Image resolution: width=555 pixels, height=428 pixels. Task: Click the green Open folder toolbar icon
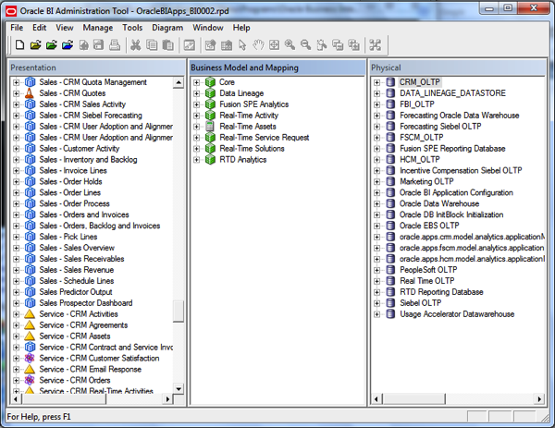pyautogui.click(x=51, y=45)
